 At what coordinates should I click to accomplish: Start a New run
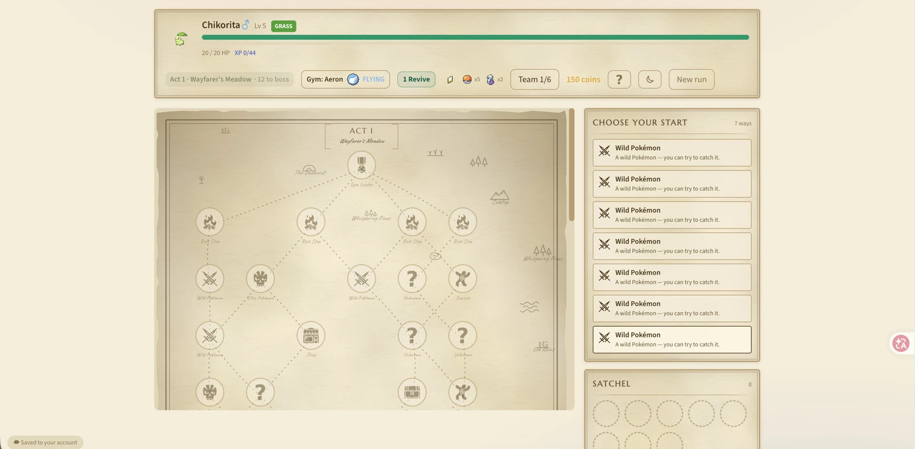(x=691, y=79)
